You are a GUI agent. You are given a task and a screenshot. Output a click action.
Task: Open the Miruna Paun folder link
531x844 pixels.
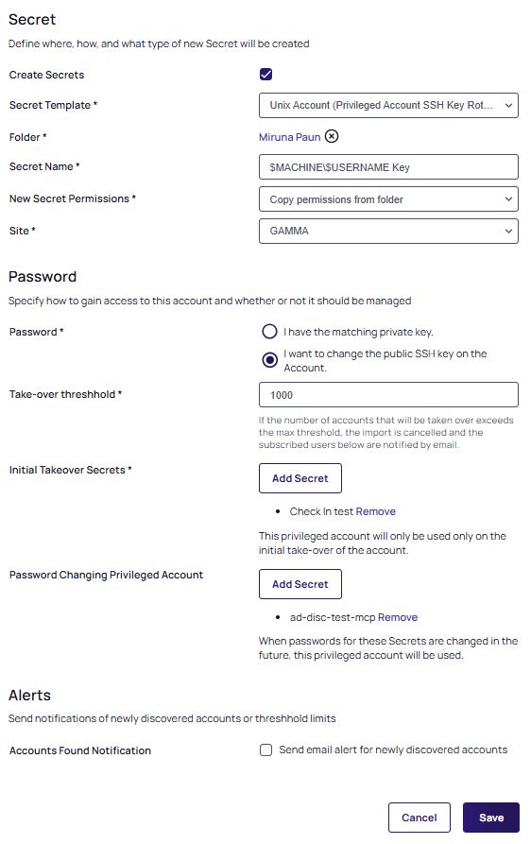click(289, 137)
